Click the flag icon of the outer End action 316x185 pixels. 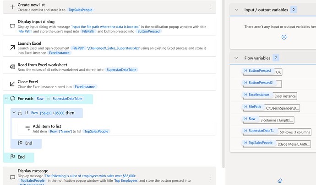(x=12, y=157)
